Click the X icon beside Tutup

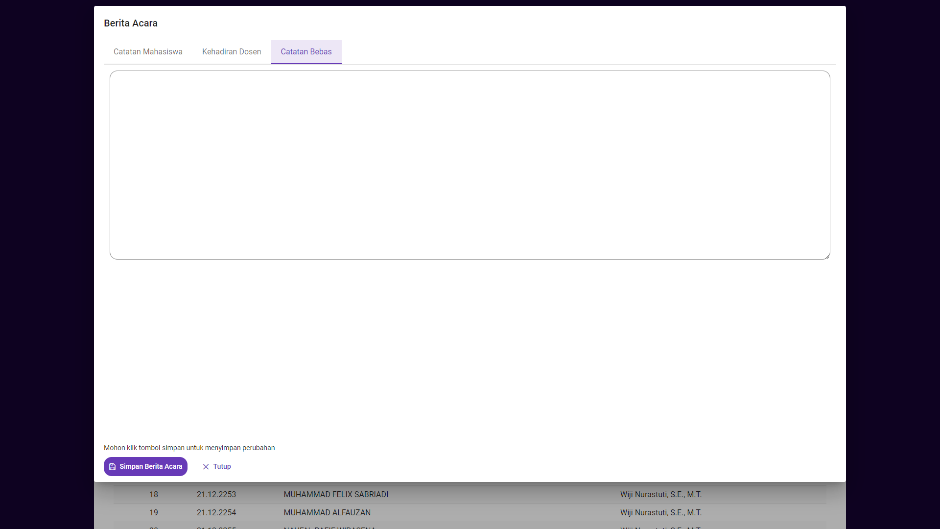pyautogui.click(x=206, y=467)
